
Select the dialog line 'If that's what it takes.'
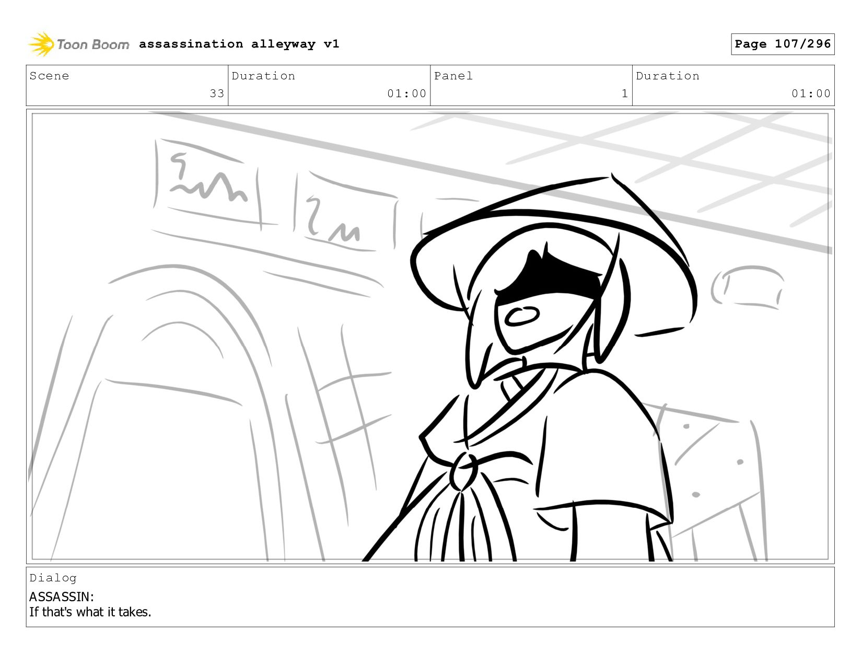click(90, 612)
